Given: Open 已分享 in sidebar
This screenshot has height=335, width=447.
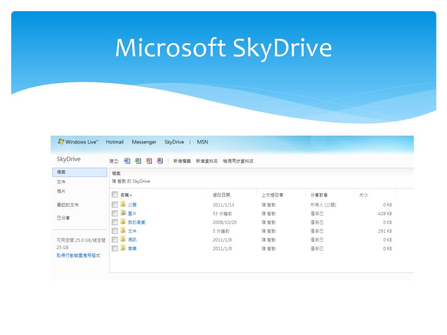Looking at the screenshot, I should coord(63,218).
